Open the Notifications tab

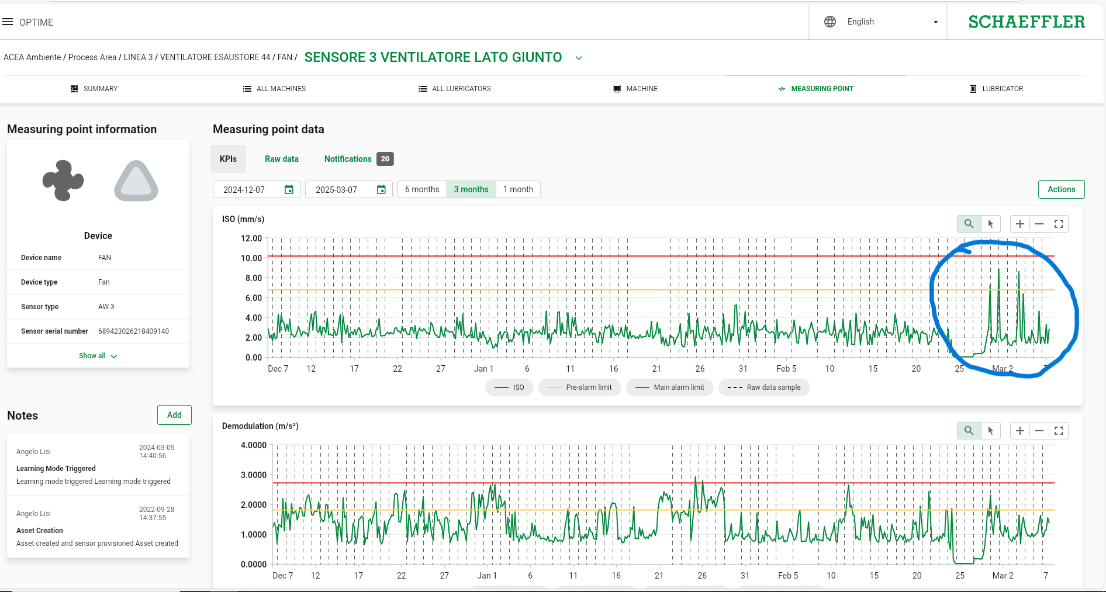[x=348, y=159]
